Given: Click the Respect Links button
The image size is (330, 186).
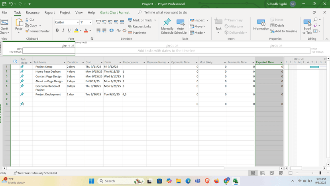Looking at the screenshot, I should point(139,27).
